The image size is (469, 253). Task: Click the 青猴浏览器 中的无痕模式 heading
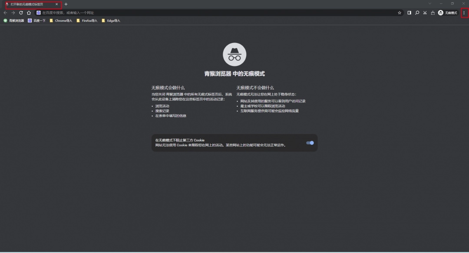pos(234,74)
